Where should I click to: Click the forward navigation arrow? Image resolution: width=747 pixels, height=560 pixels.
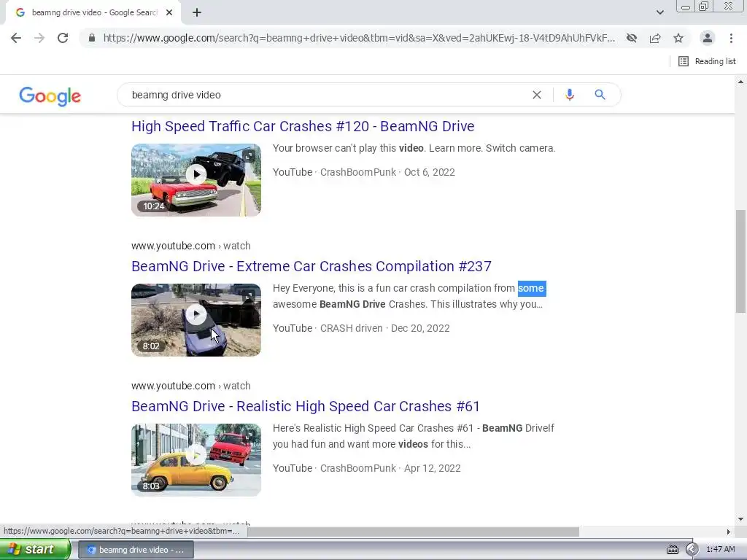[x=39, y=38]
